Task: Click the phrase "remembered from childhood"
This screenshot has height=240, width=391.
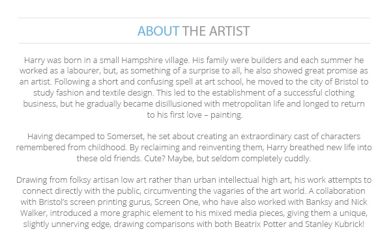Action: pos(71,148)
